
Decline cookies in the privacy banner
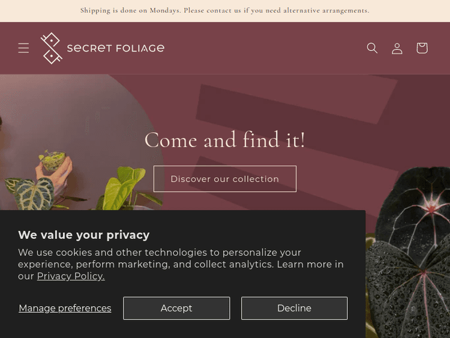[x=294, y=308]
